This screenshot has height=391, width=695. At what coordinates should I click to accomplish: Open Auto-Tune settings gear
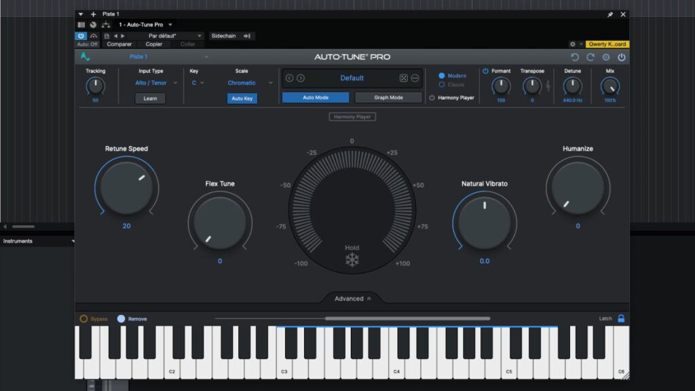click(606, 57)
